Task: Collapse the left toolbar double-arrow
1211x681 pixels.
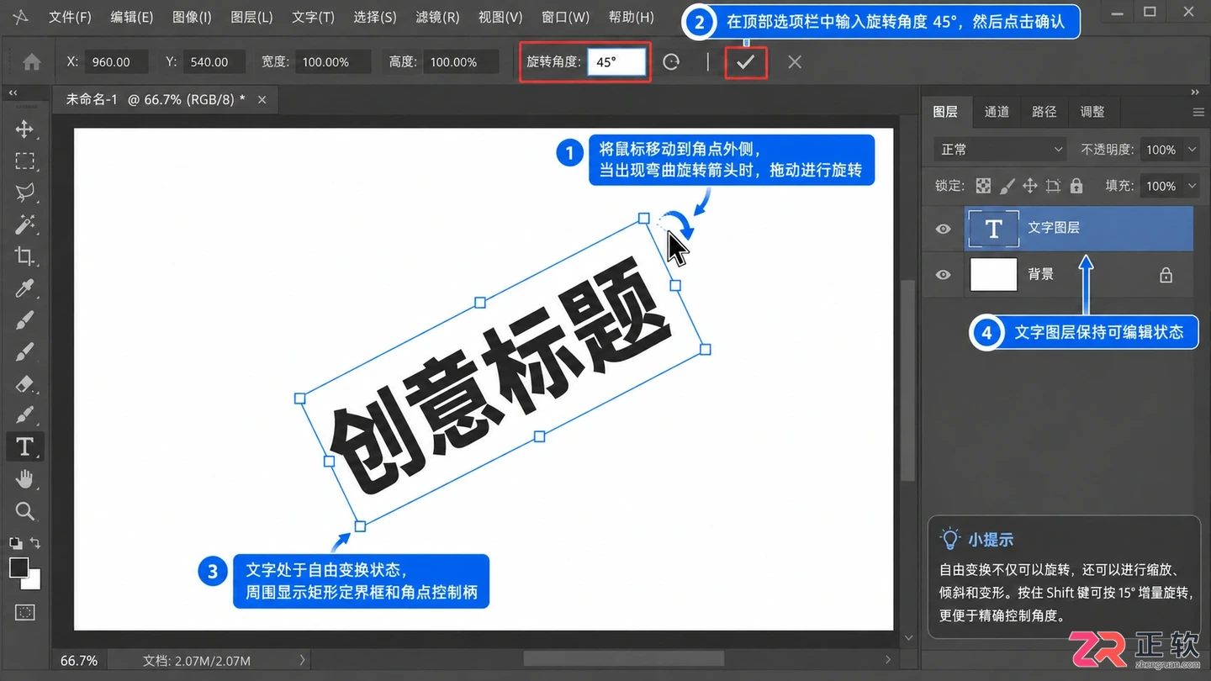Action: pyautogui.click(x=13, y=92)
